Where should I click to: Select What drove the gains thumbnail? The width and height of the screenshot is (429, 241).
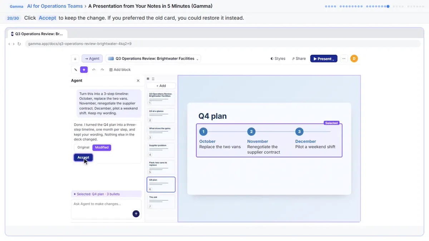point(161,132)
